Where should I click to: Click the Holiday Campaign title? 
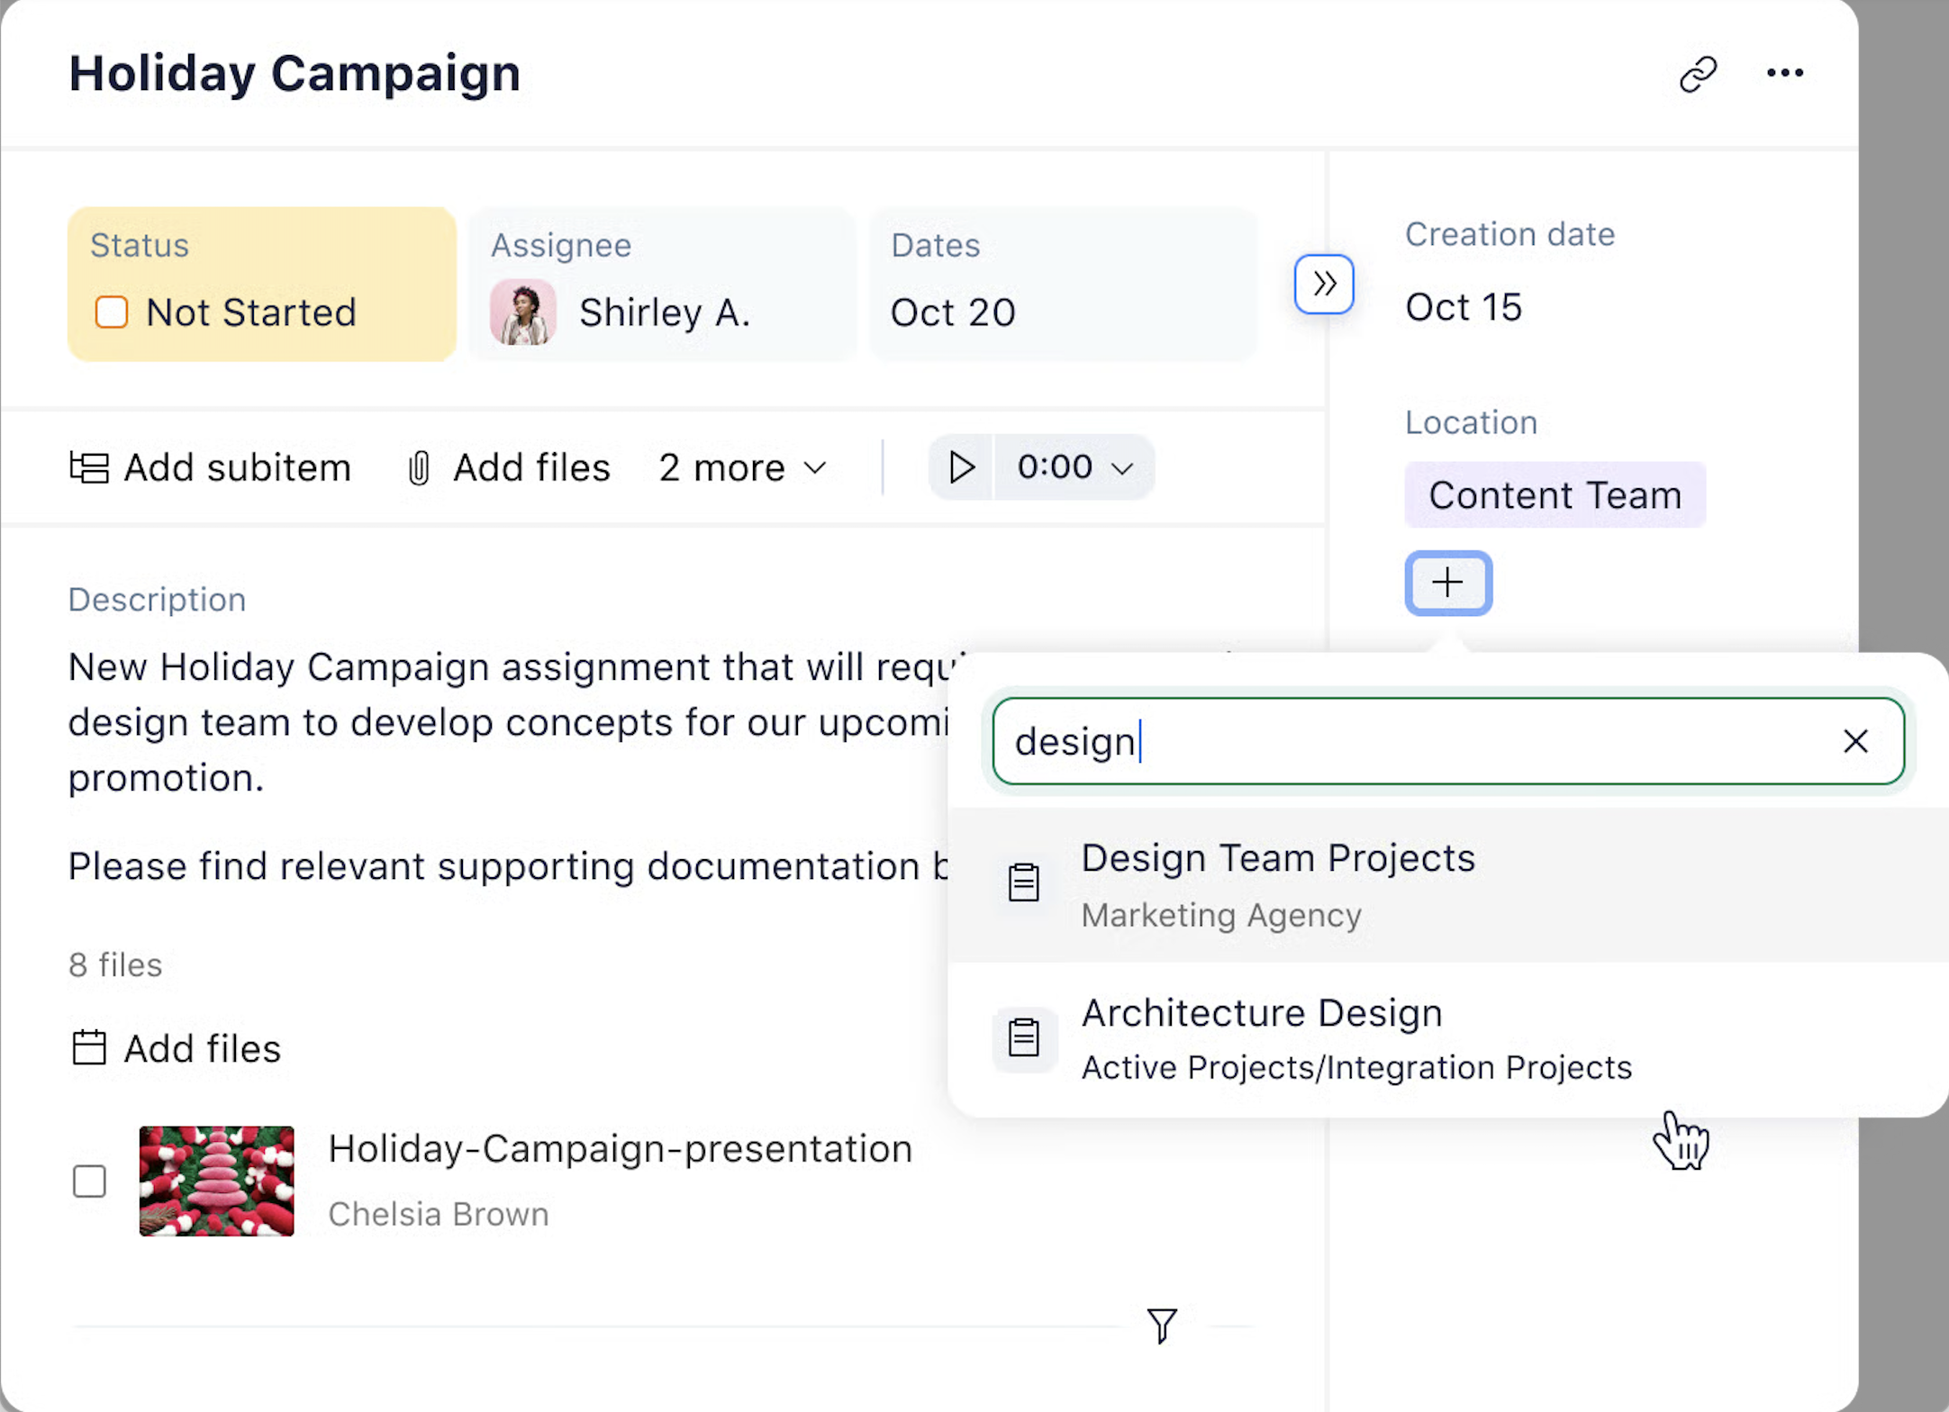pyautogui.click(x=295, y=74)
